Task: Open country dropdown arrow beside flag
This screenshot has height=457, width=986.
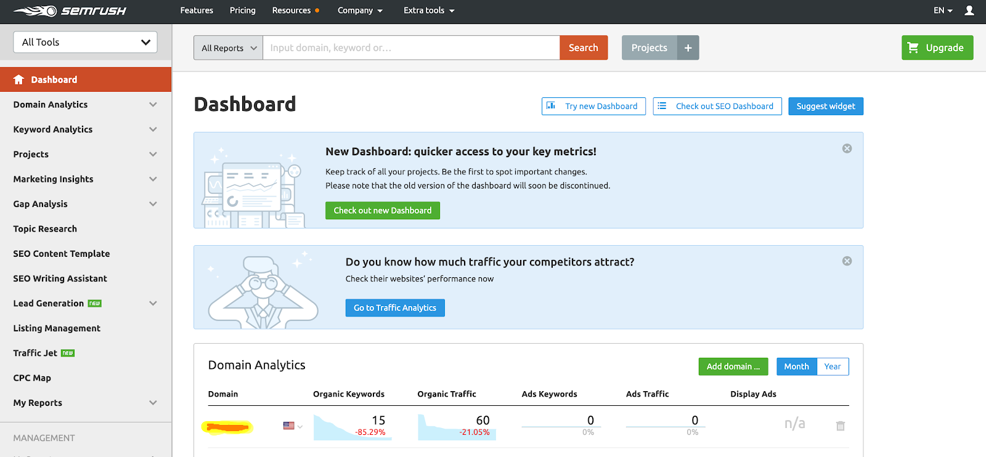Action: coord(300,426)
